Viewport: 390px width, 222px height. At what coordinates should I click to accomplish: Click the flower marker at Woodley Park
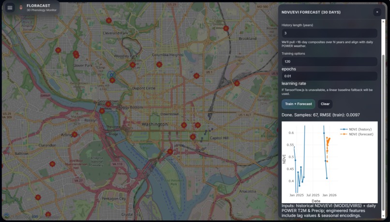pyautogui.click(x=133, y=65)
